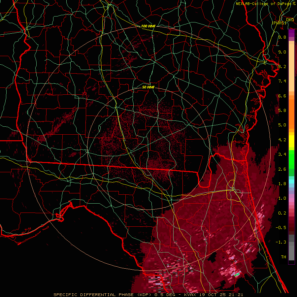Screen dimensions: 297x297
Task: Click the 21:21 time stamp
Action: coord(237,295)
